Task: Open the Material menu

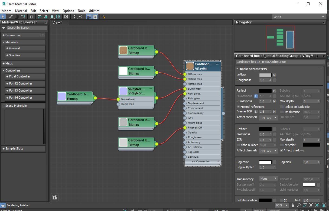Action: [x=21, y=11]
